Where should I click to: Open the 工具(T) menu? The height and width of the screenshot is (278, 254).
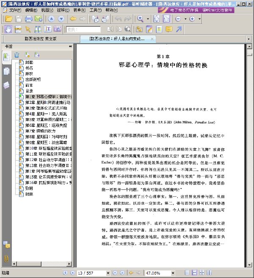pyautogui.click(x=96, y=10)
